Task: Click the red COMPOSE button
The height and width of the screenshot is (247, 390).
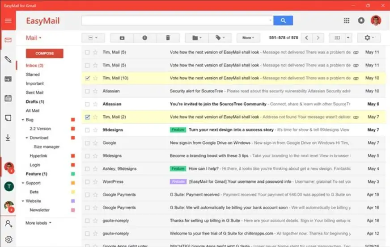Action: (x=45, y=53)
